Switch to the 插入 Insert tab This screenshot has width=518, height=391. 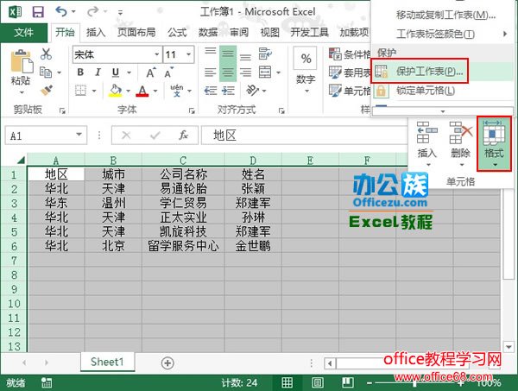tap(96, 33)
